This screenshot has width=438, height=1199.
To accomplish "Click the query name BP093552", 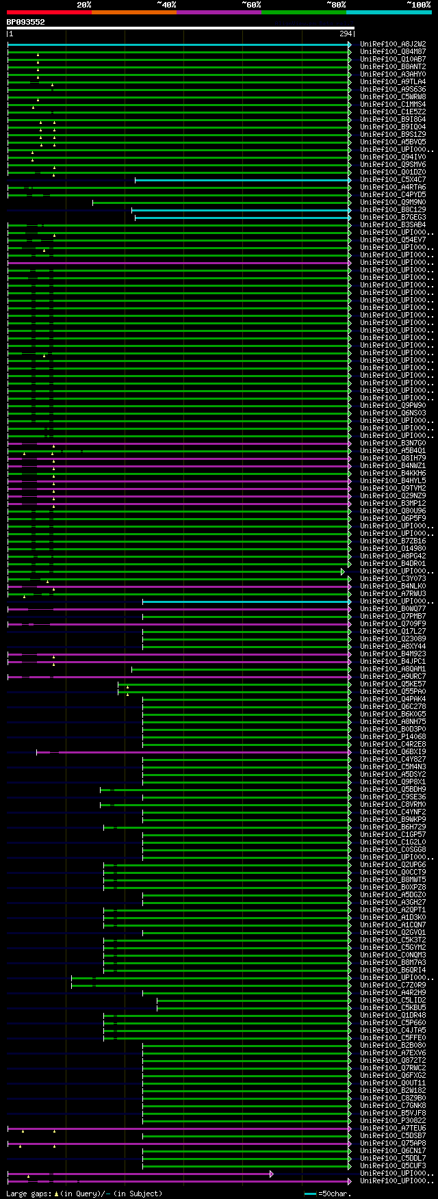I will (25, 22).
